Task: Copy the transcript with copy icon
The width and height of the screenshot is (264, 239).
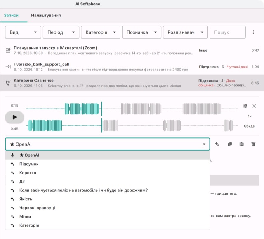Action: (230, 144)
